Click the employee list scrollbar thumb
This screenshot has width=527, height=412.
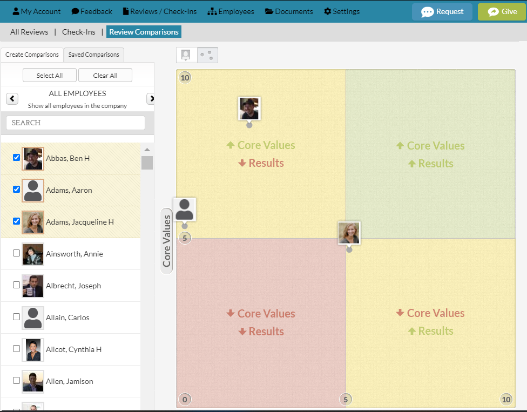coord(147,163)
